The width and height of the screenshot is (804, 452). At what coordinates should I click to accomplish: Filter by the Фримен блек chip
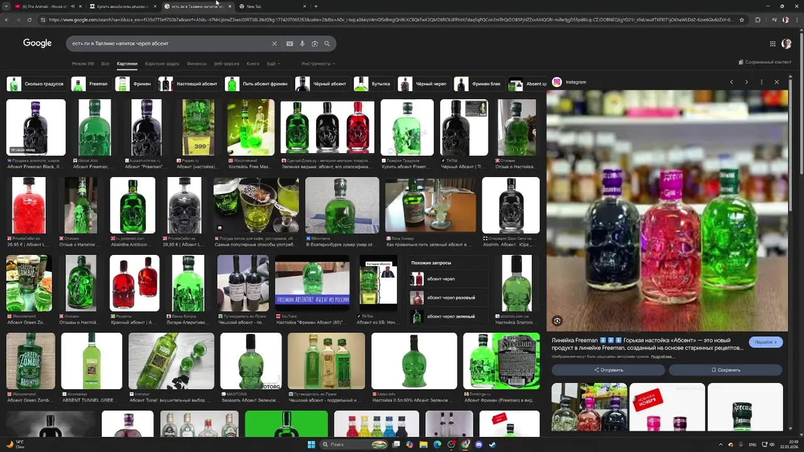tap(479, 84)
